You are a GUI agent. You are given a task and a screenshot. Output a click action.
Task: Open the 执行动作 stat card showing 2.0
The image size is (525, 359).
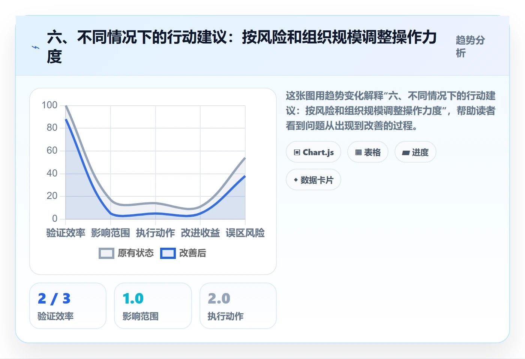click(238, 306)
